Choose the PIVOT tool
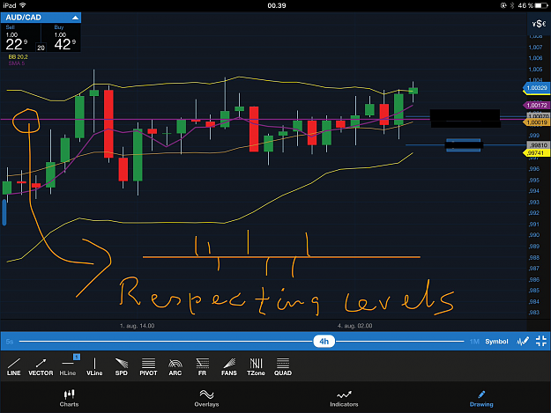 click(148, 366)
